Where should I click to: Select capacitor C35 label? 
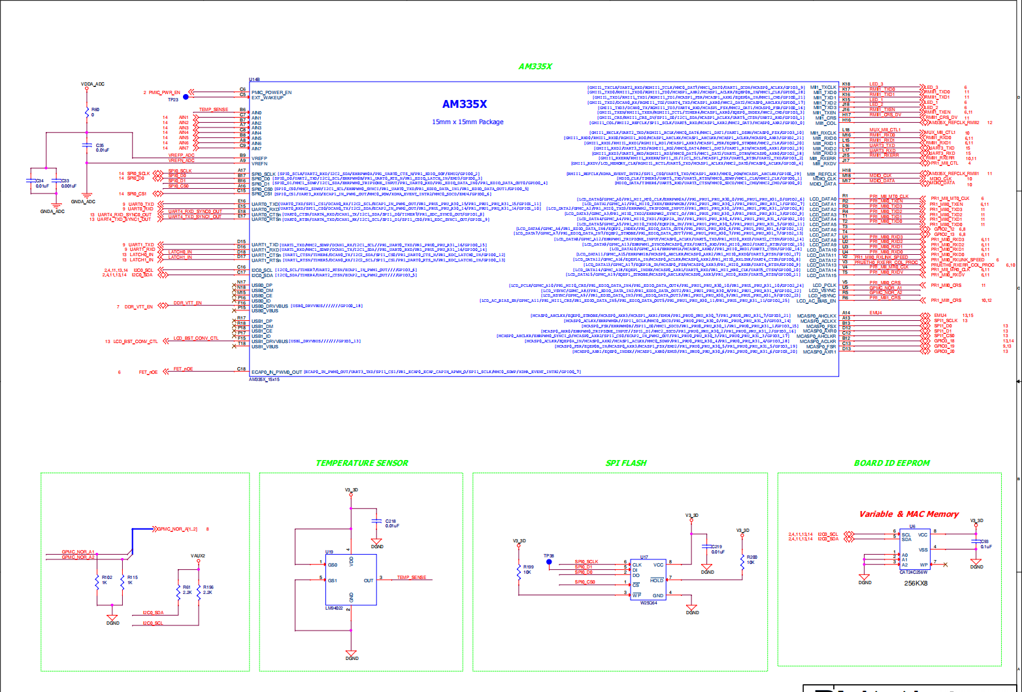(100, 145)
